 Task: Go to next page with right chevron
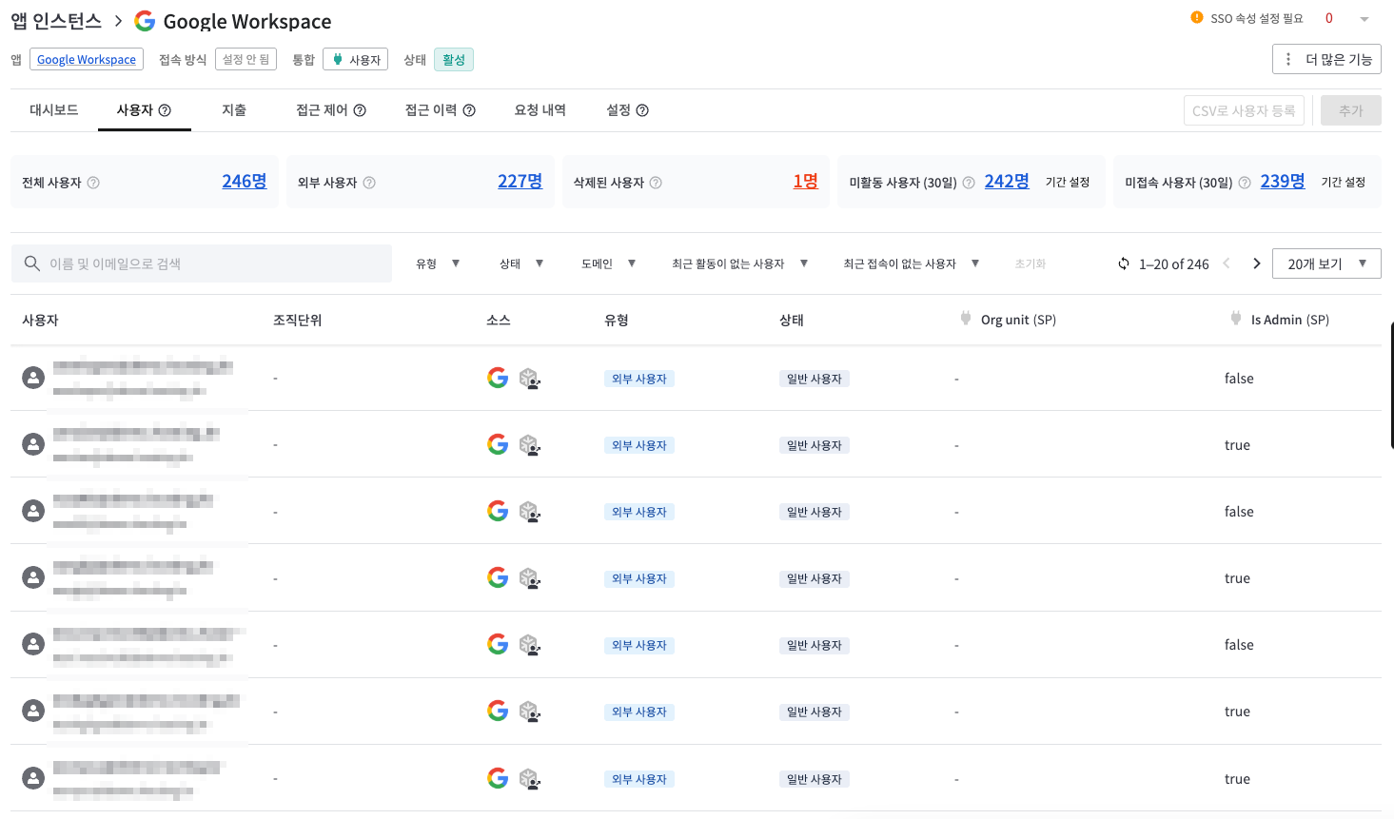[x=1256, y=263]
